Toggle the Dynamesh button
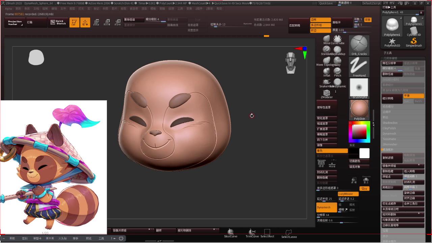 coord(326,207)
